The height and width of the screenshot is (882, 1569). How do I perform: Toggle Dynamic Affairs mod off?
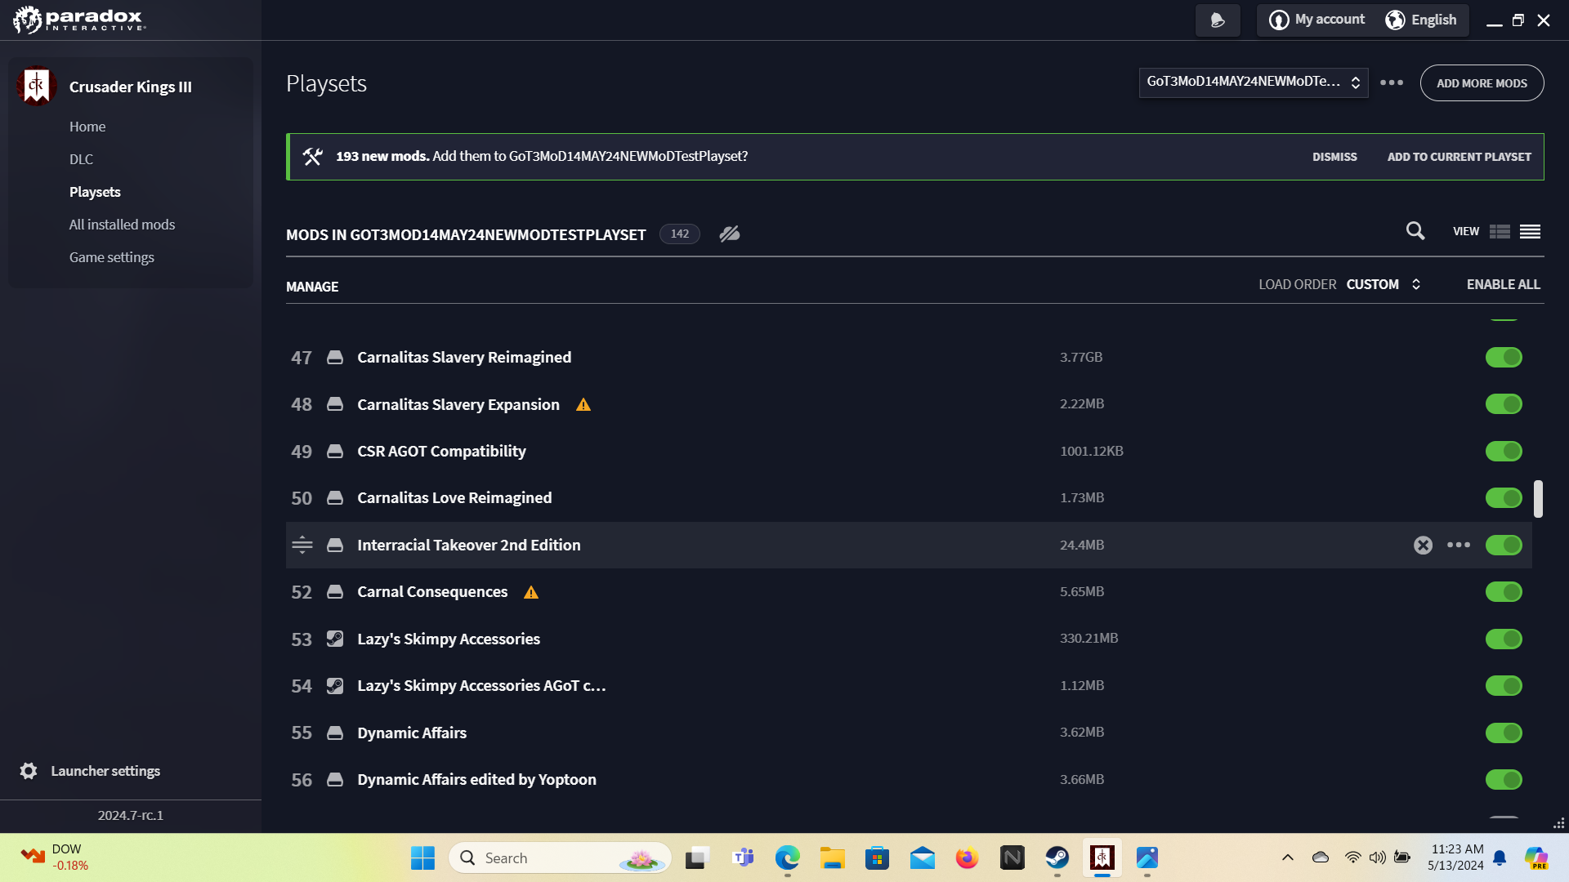(x=1504, y=733)
